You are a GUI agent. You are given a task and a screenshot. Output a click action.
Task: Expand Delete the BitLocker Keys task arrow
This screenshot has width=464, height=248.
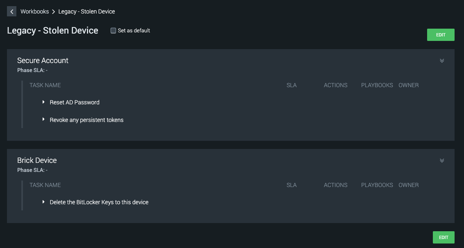[43, 202]
